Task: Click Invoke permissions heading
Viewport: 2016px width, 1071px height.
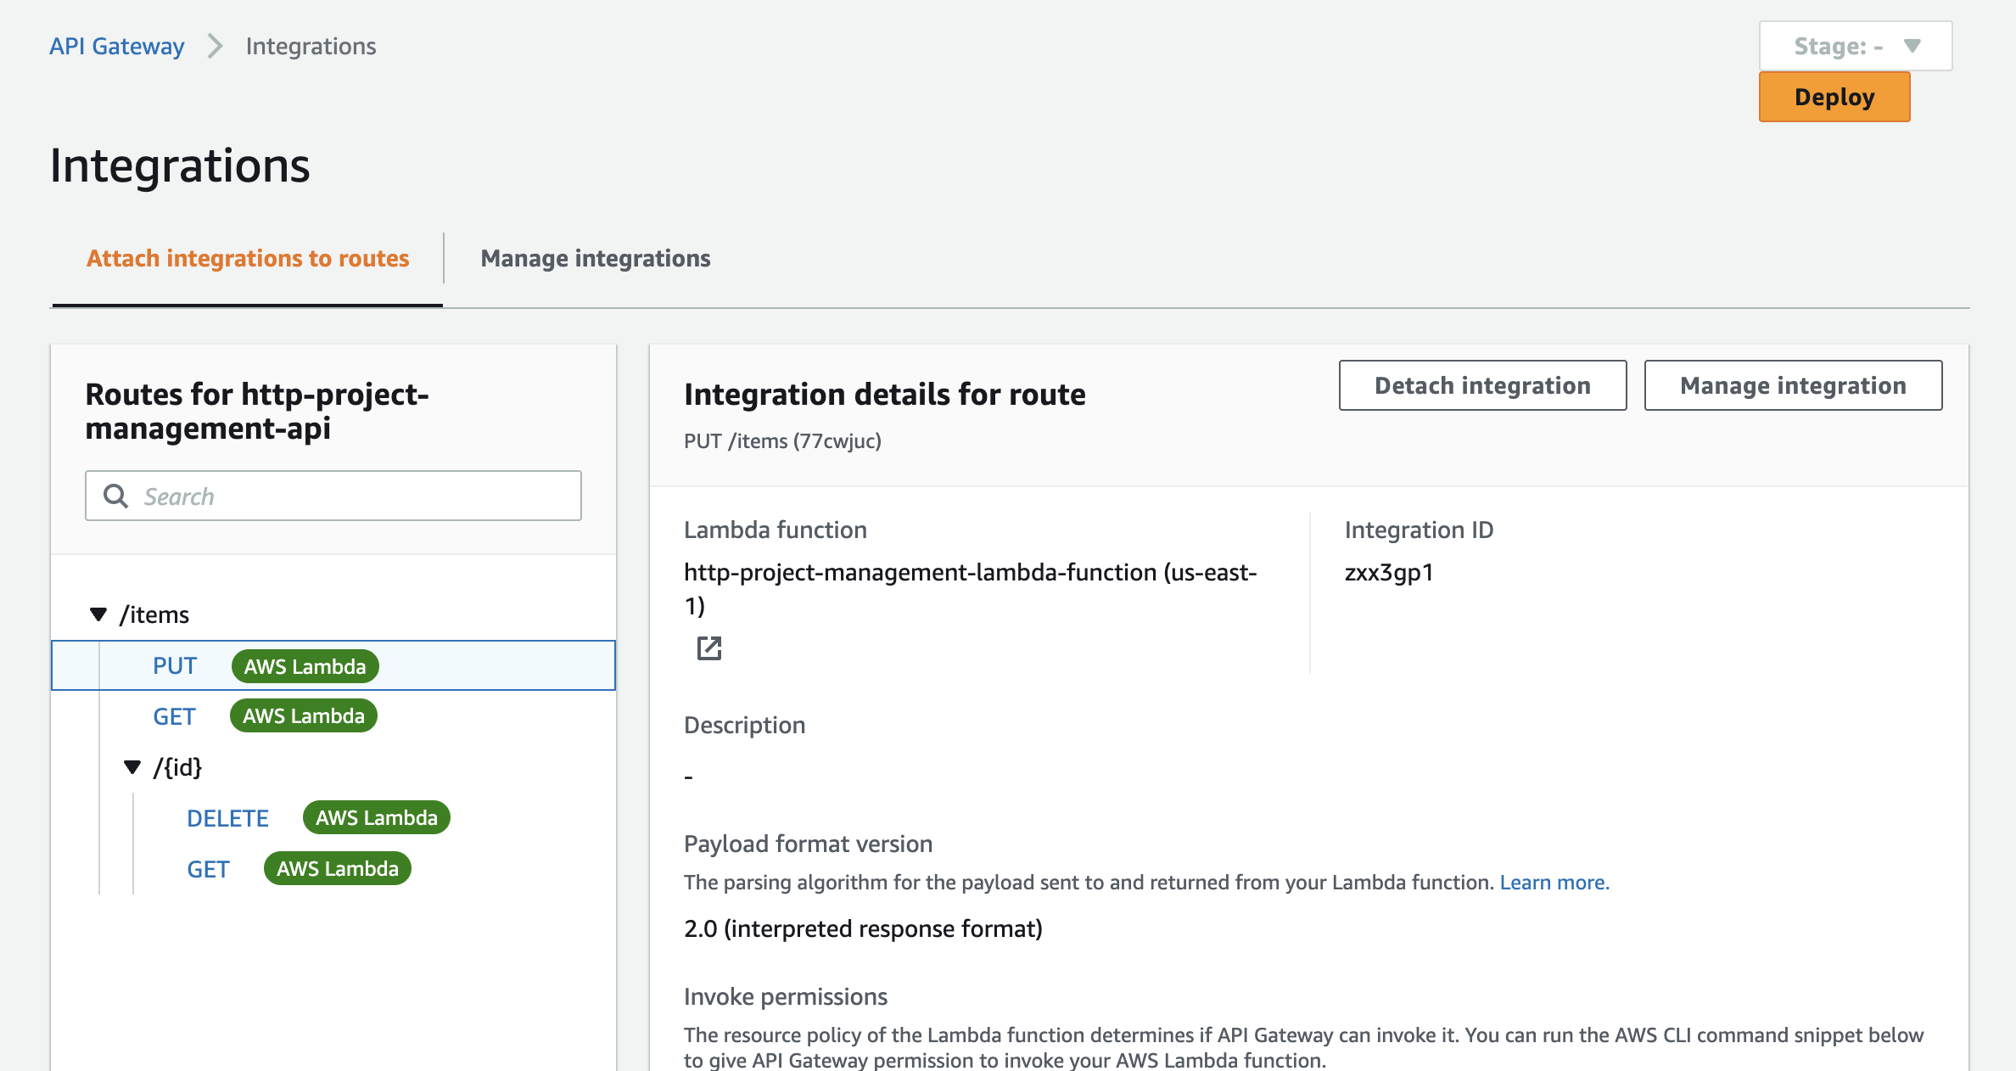Action: coord(786,996)
